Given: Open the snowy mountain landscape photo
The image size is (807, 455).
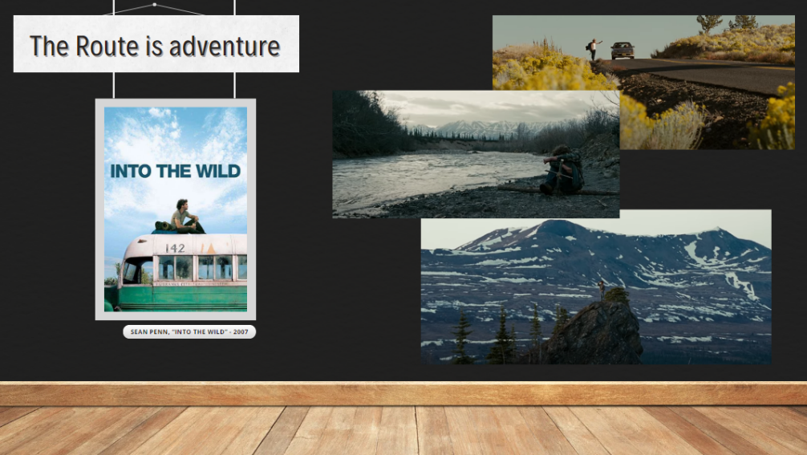Looking at the screenshot, I should click(x=596, y=287).
